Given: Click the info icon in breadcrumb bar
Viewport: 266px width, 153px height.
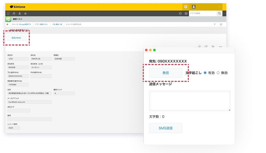Looking at the screenshot, I should [221, 24].
